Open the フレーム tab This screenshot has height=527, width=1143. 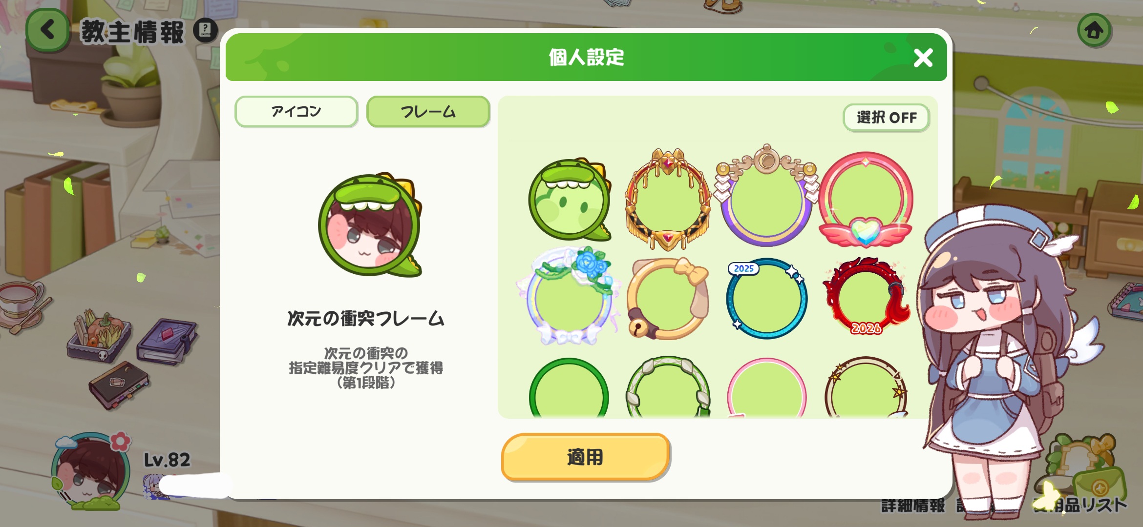click(x=428, y=112)
